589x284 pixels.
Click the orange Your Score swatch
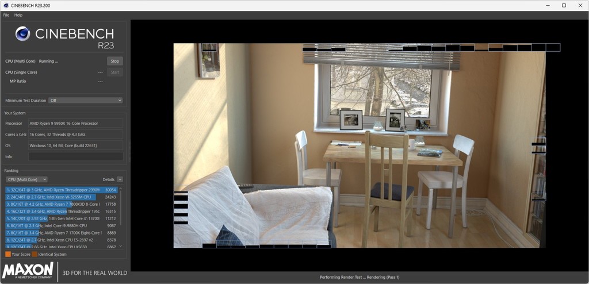pos(8,254)
